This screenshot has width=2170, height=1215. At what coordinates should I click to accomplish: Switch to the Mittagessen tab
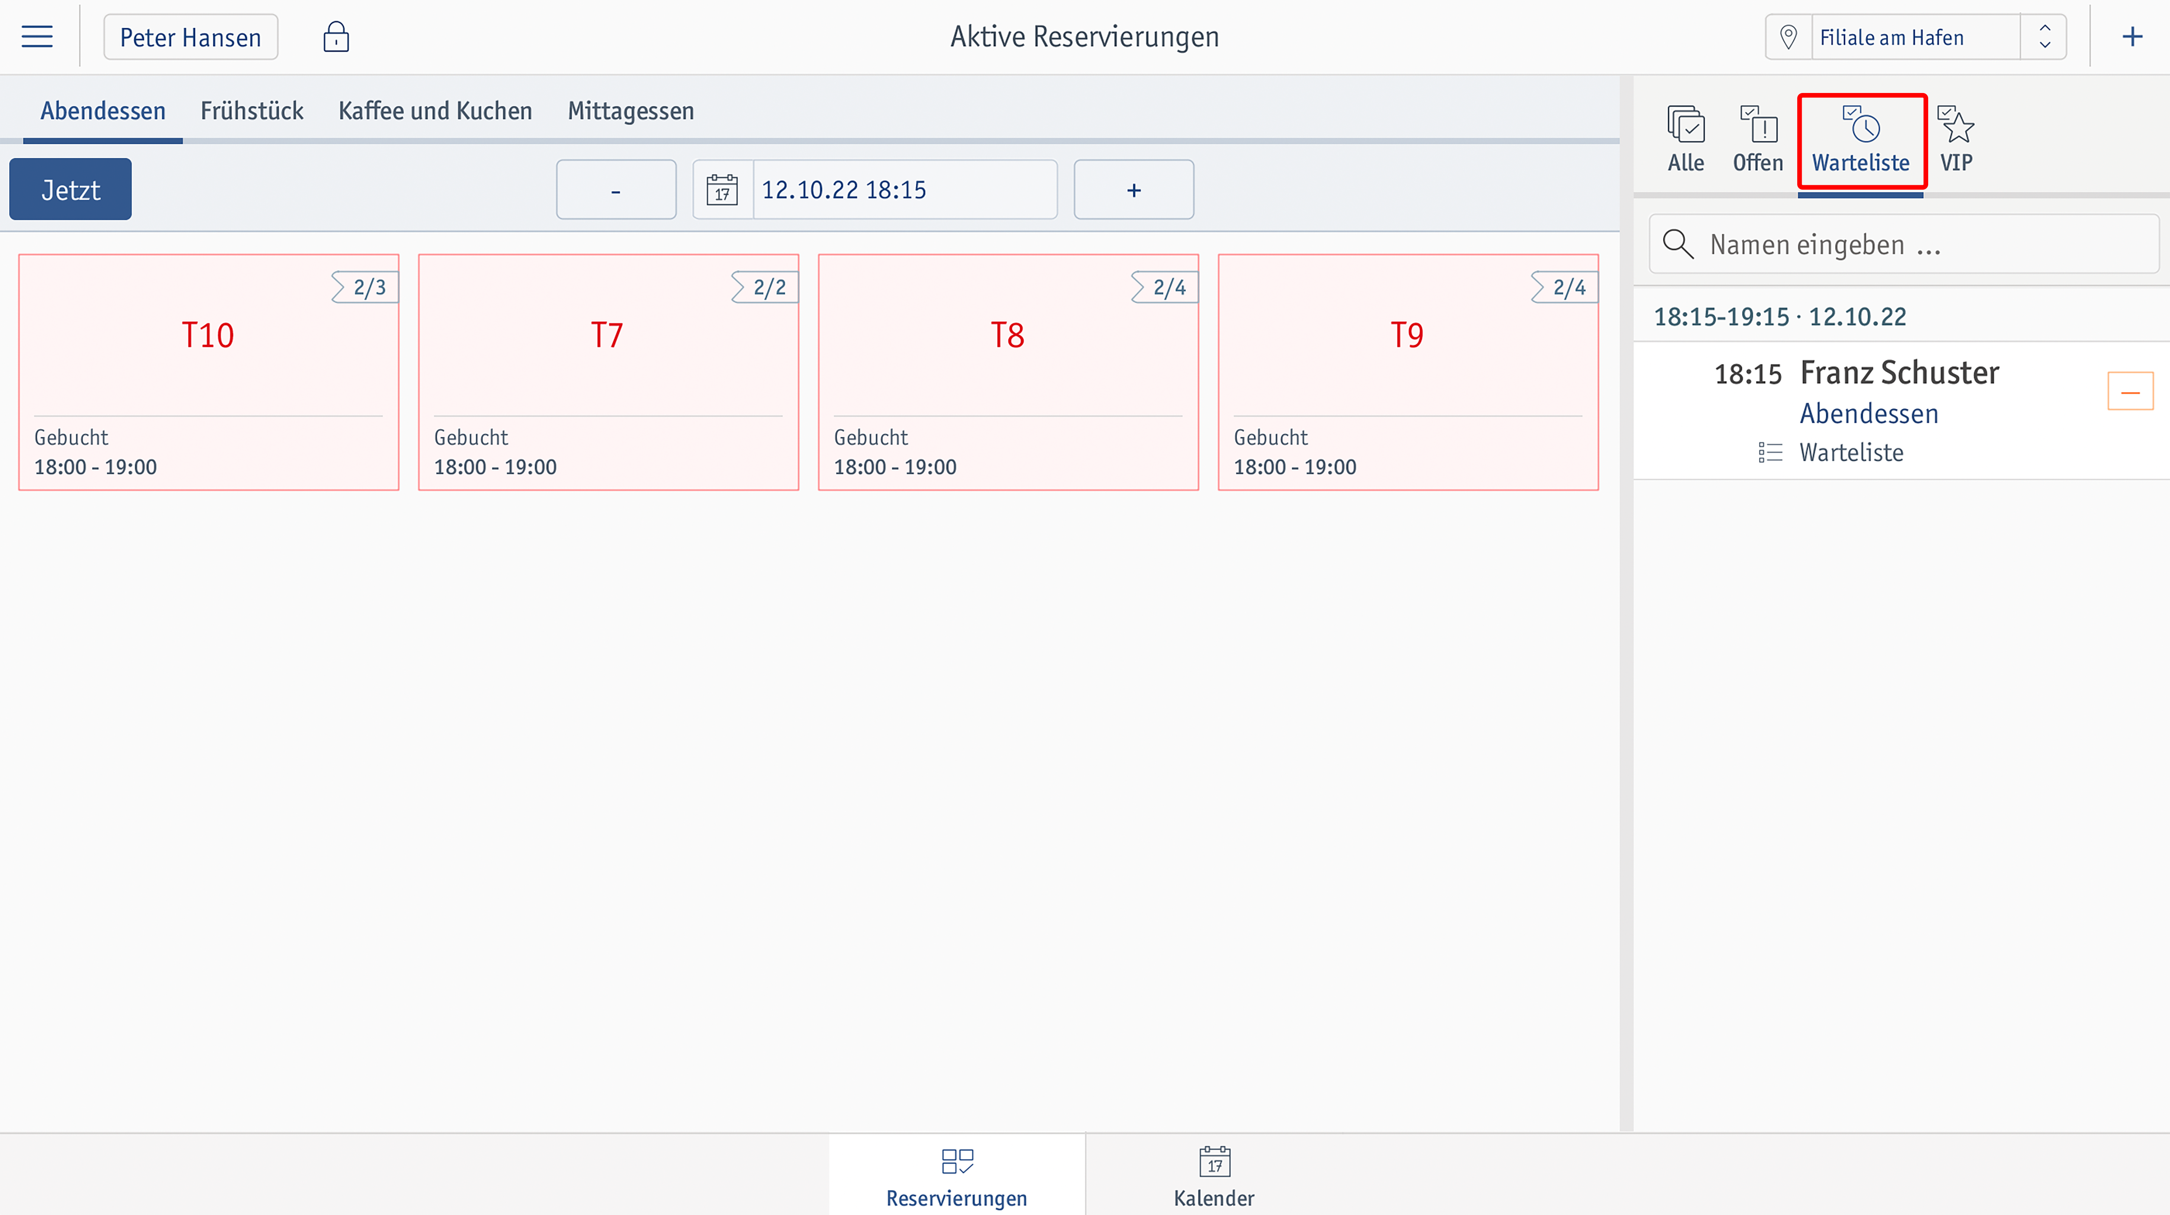[631, 110]
